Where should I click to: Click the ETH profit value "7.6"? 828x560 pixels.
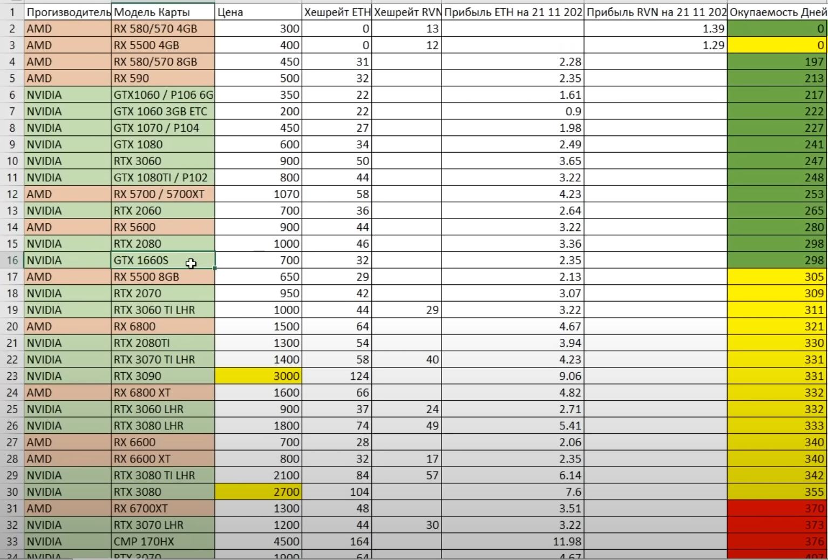[x=513, y=492]
